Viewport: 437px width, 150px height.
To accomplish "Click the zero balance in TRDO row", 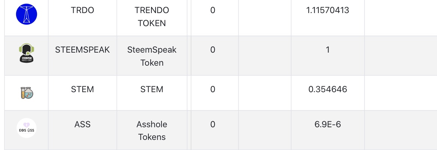I will tap(213, 10).
